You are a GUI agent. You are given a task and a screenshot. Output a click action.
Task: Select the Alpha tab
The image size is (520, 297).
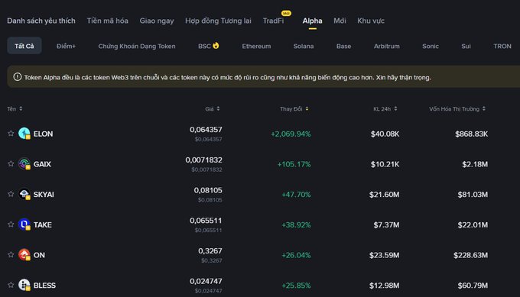click(312, 21)
